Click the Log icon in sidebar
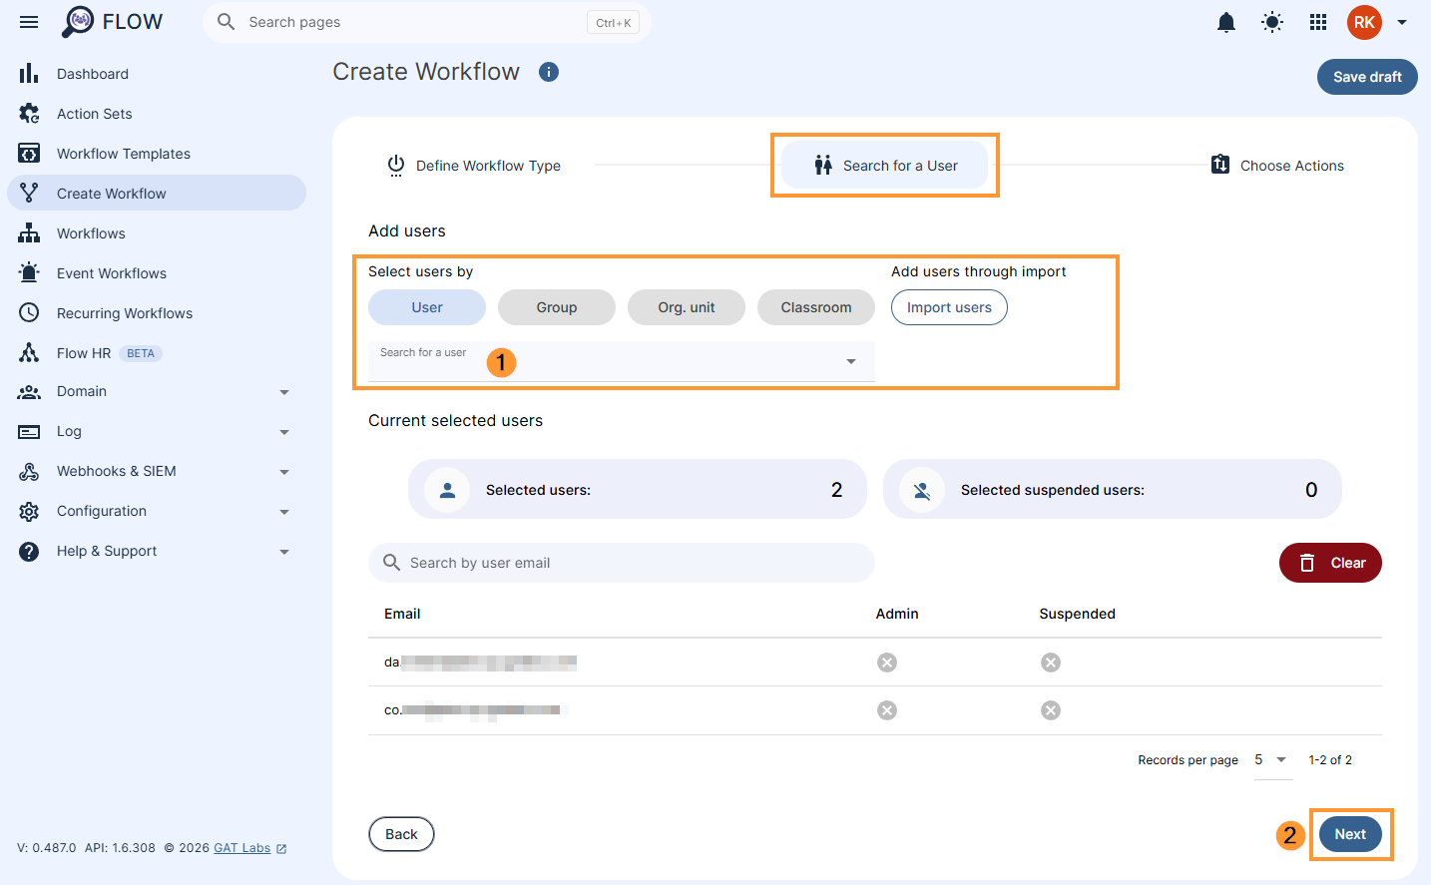This screenshot has width=1431, height=885. pyautogui.click(x=29, y=432)
